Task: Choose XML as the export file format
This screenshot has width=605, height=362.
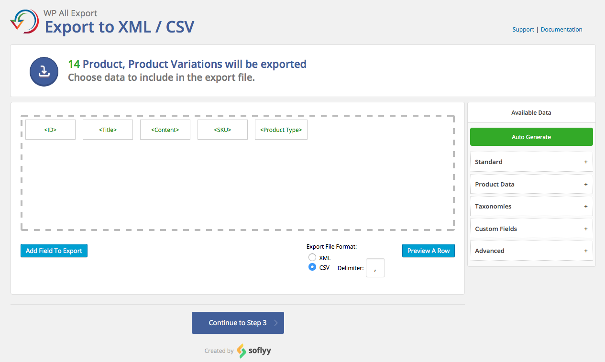Action: tap(312, 257)
